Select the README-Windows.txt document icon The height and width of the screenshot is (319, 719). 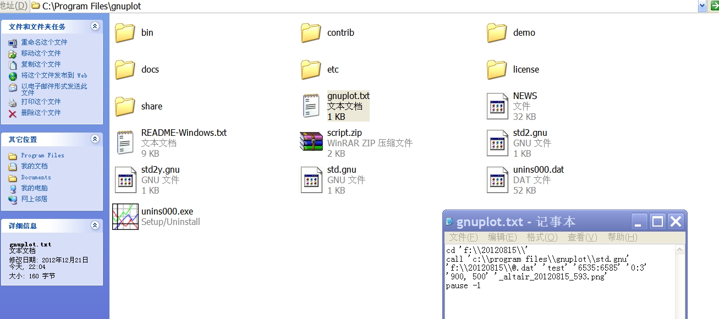tap(125, 142)
